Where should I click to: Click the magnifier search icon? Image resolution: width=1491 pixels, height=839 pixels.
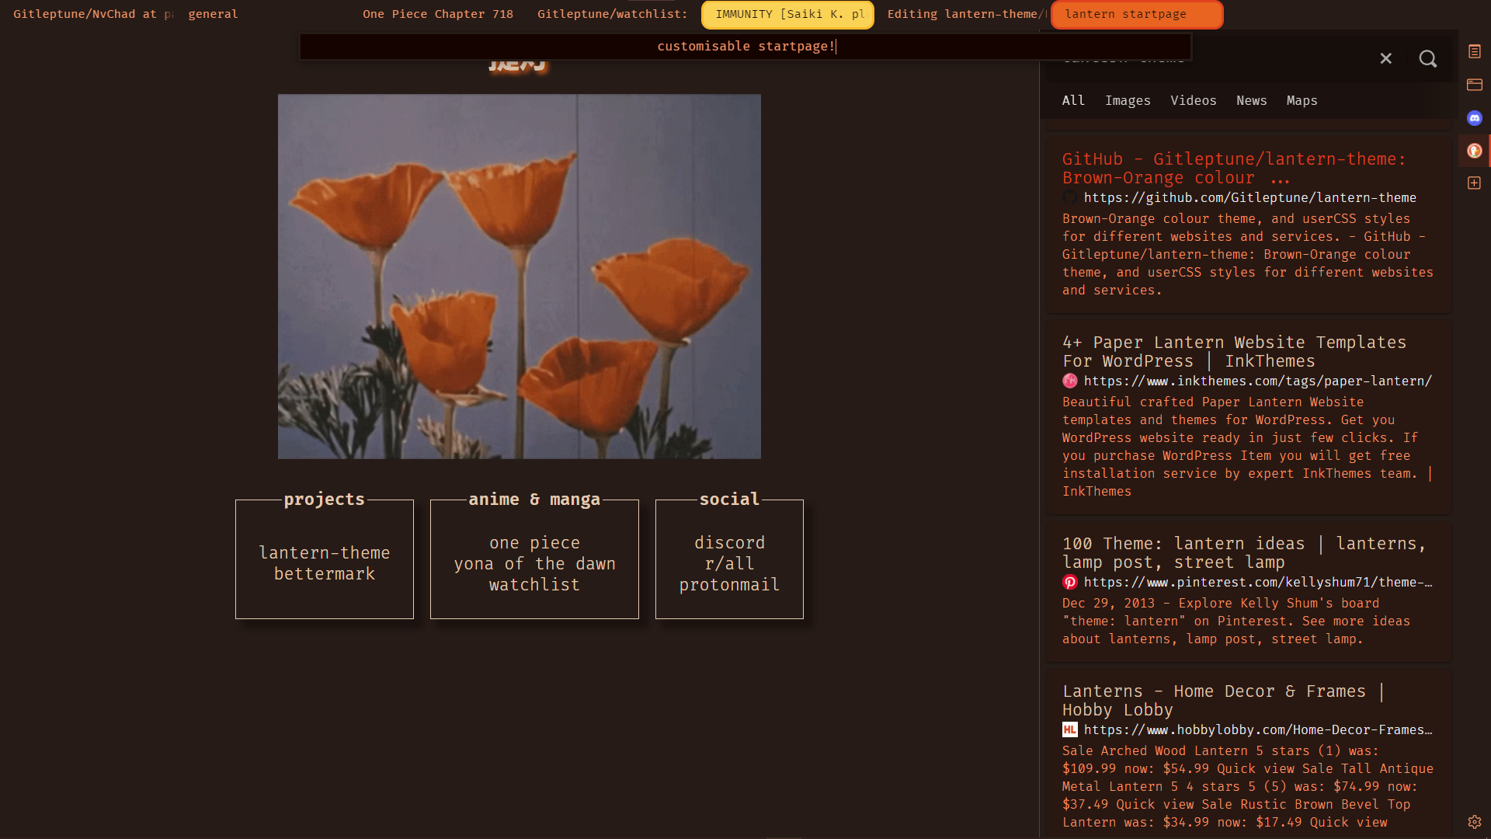tap(1427, 59)
